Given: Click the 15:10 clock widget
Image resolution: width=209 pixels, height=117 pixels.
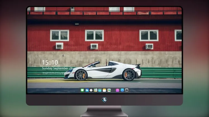Looking at the screenshot, I should [x=50, y=62].
